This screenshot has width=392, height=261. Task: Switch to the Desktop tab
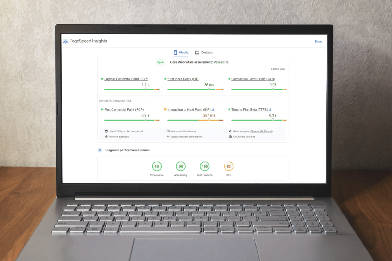204,53
